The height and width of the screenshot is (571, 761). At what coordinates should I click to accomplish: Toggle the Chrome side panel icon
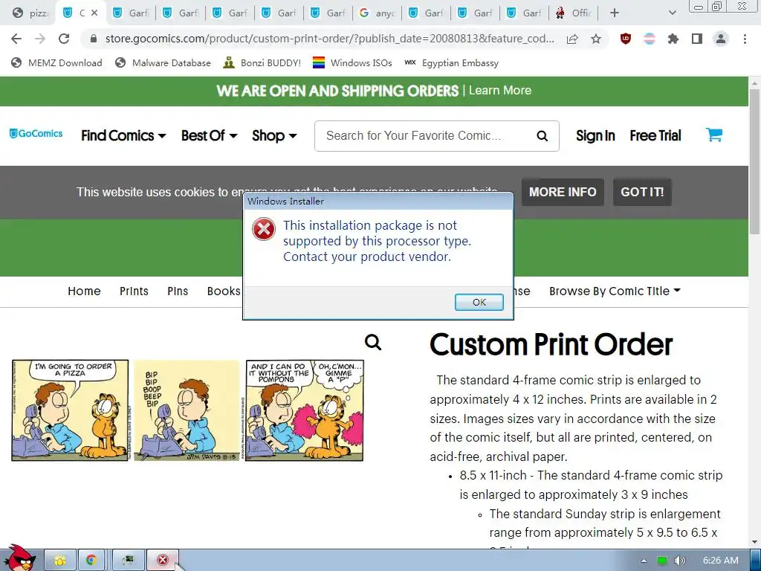[x=697, y=39]
